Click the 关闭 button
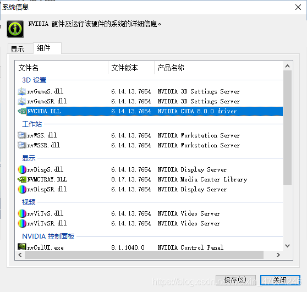The image size is (307, 292). tap(280, 280)
